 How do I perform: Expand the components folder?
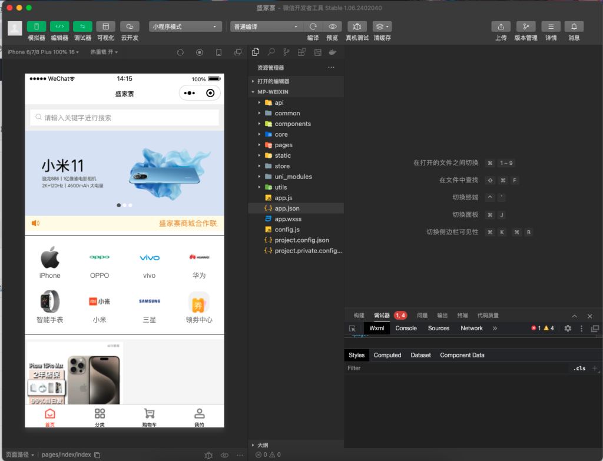pos(296,124)
